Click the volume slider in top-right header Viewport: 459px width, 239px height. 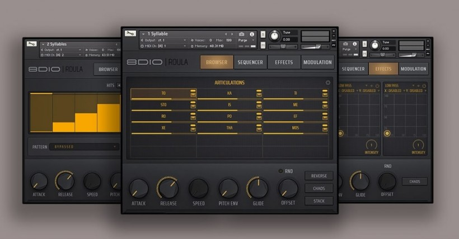tap(315, 47)
